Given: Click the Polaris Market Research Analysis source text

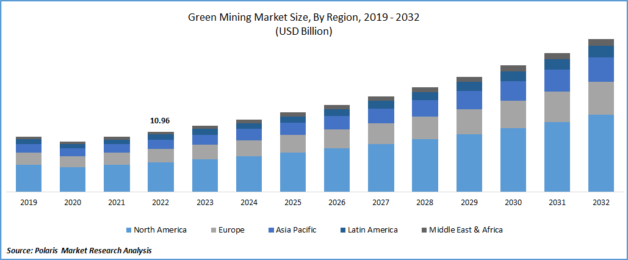Looking at the screenshot, I should 79,250.
